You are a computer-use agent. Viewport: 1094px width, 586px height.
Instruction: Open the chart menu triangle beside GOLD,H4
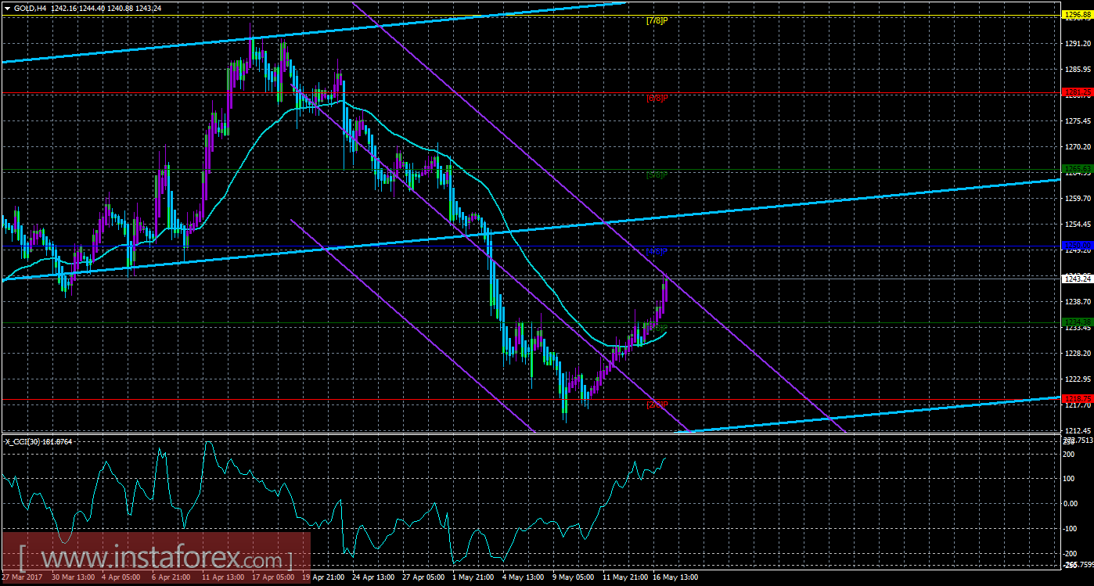click(x=7, y=7)
